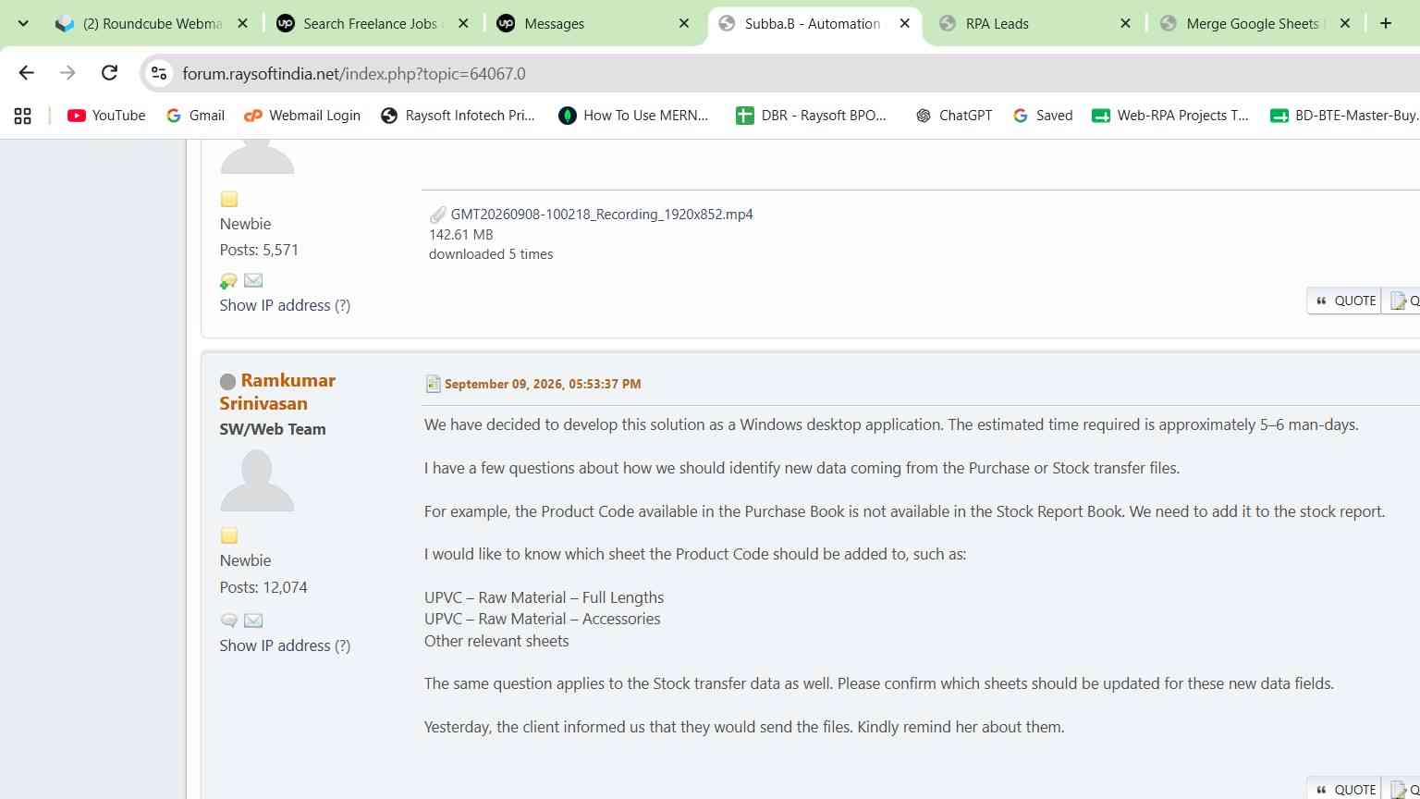Switch to the RPA Leads tab

1034,24
